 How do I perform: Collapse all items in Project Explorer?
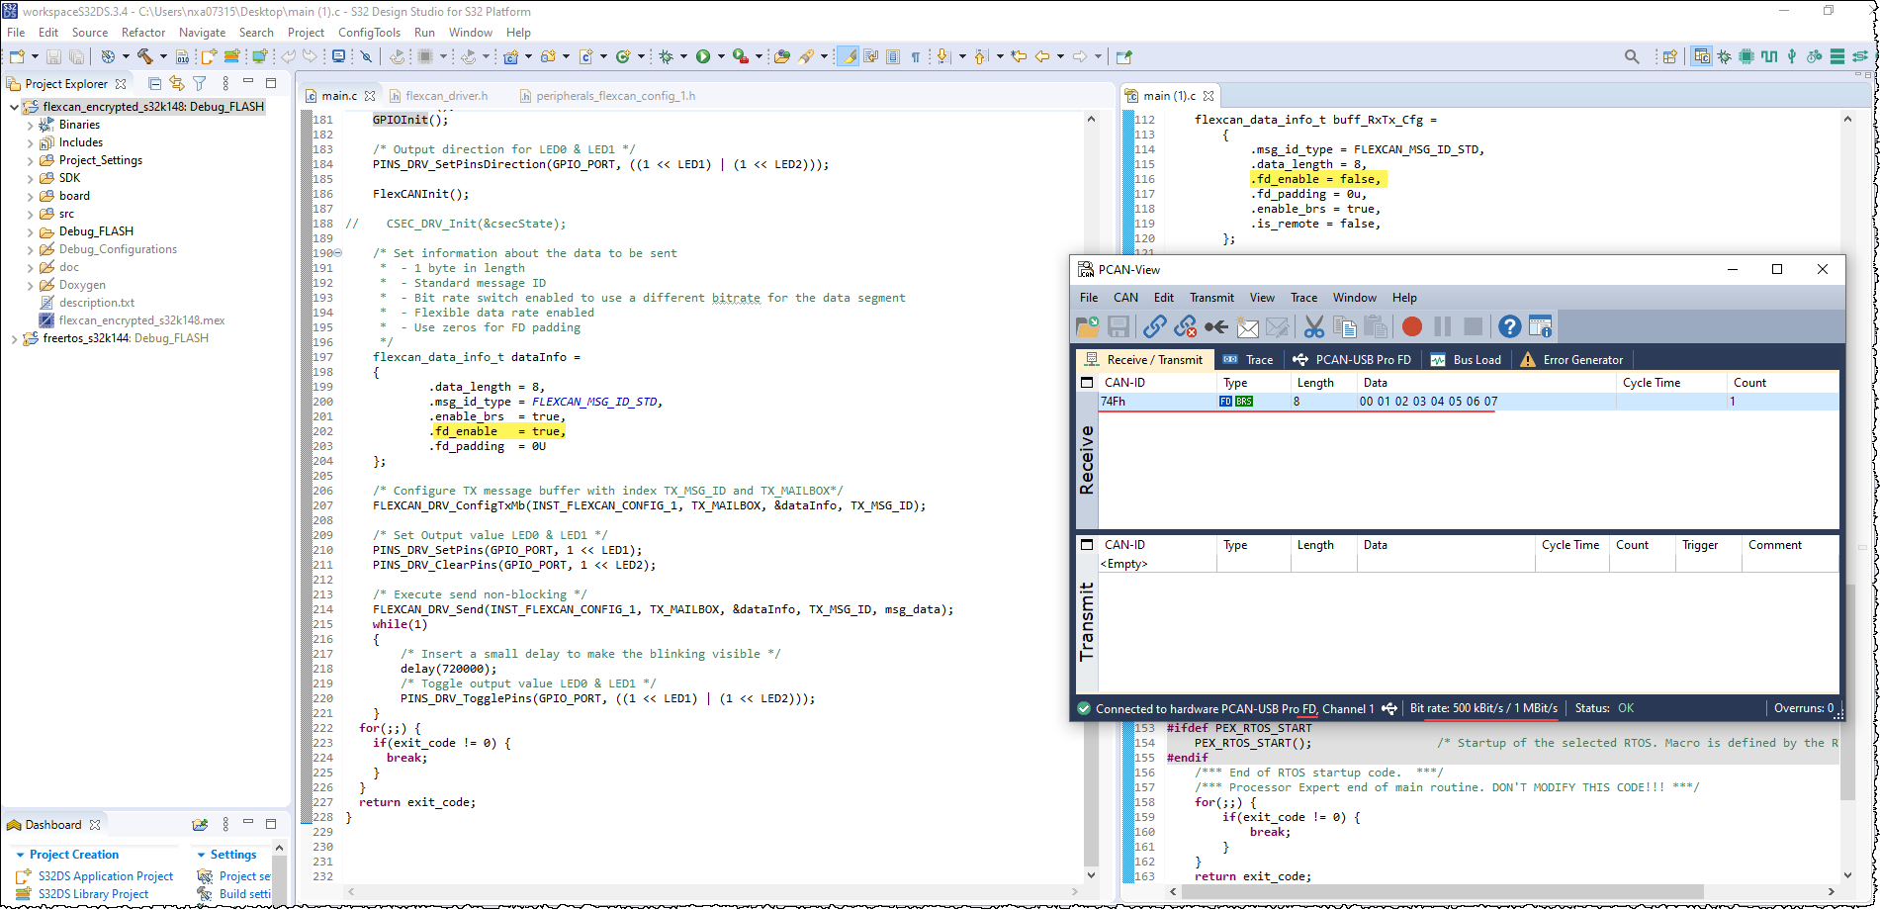(154, 84)
